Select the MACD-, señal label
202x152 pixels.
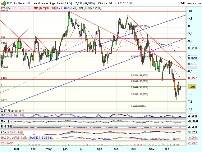[10, 138]
